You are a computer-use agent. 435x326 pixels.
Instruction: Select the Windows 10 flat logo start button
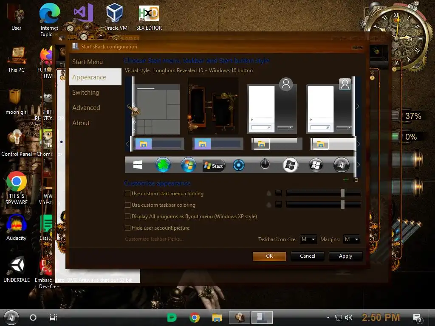138,165
